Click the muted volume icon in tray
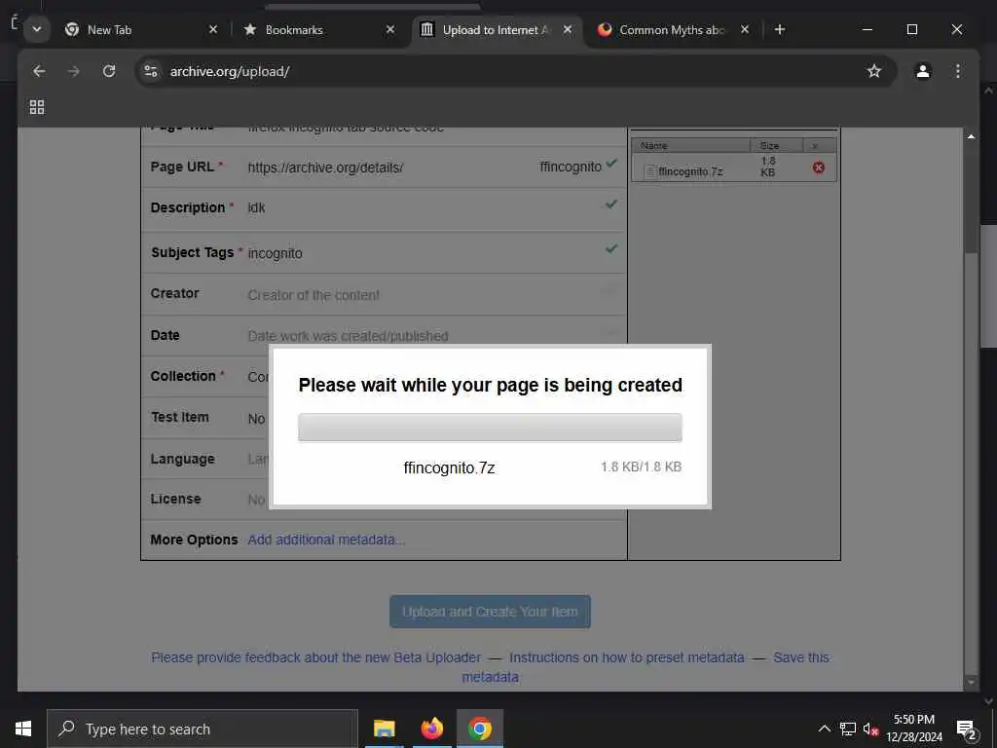The width and height of the screenshot is (997, 748). [x=870, y=729]
